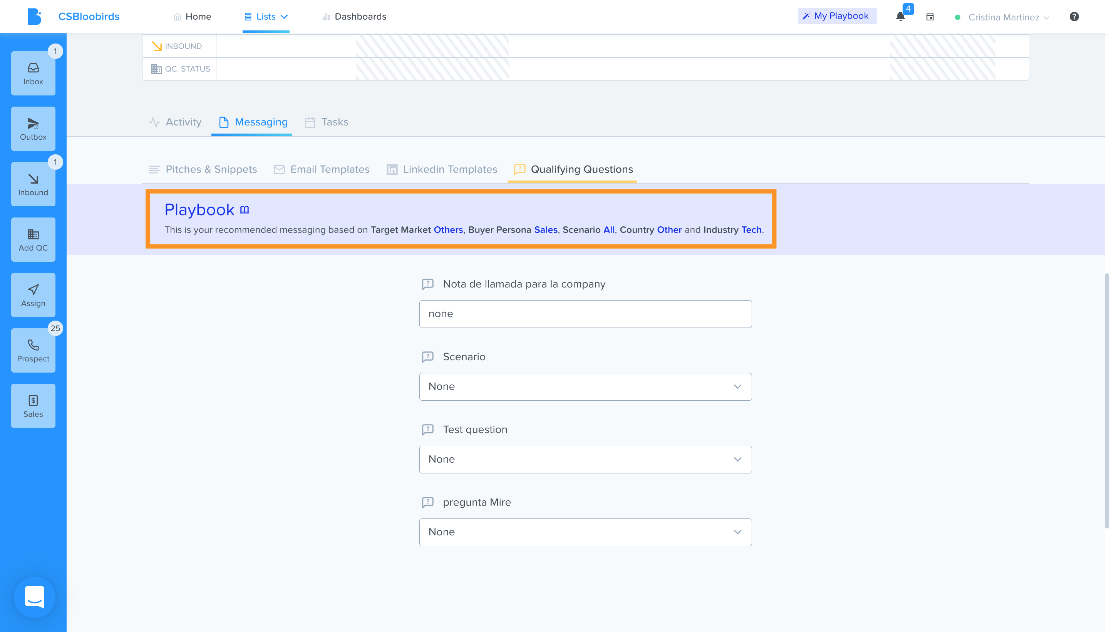Click the Bloobirds logo icon

tap(34, 17)
